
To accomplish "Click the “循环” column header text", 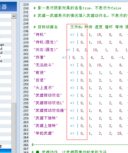I will tap(109, 27).
